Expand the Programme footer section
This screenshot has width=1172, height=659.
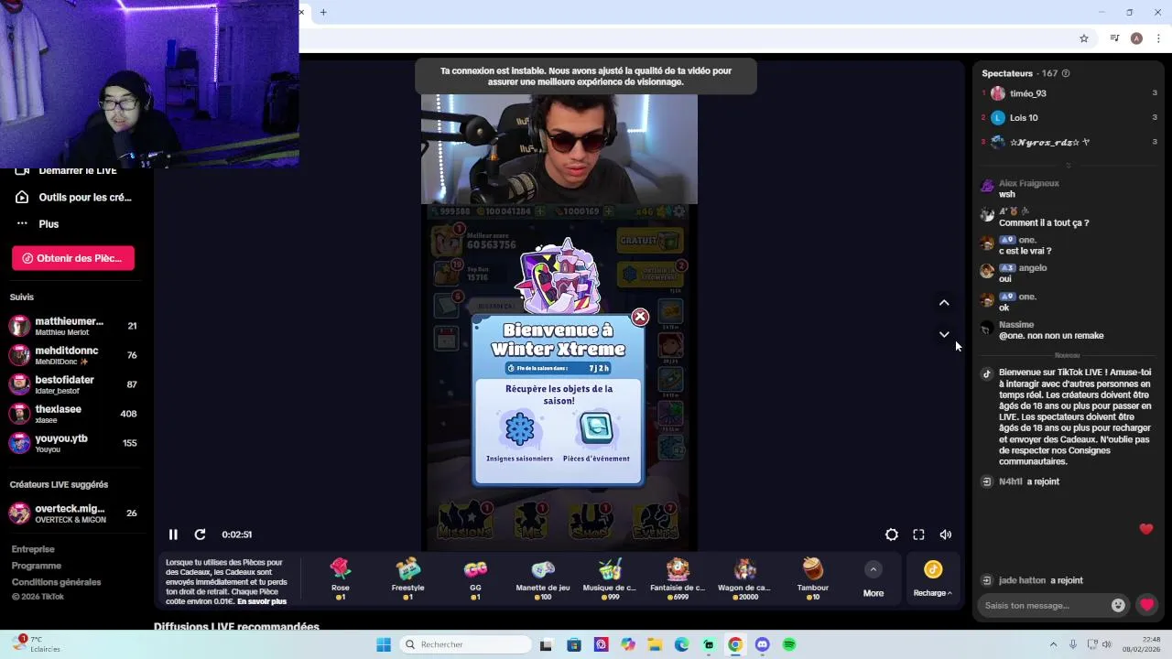(37, 566)
